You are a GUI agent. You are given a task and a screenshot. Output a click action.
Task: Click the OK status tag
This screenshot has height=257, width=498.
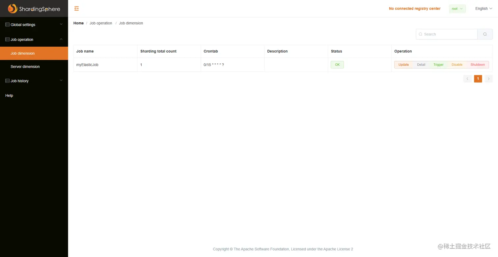(337, 65)
